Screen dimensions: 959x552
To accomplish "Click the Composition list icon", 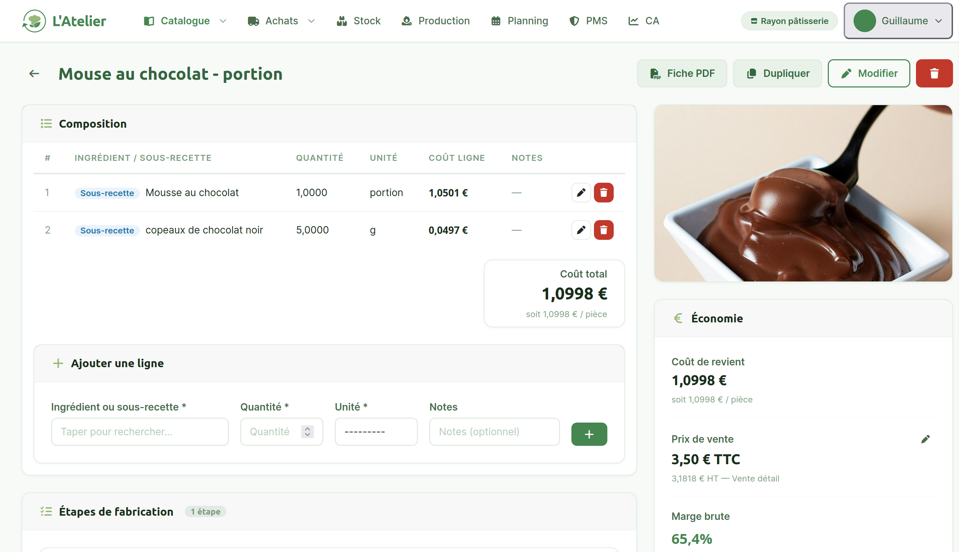I will tap(45, 123).
